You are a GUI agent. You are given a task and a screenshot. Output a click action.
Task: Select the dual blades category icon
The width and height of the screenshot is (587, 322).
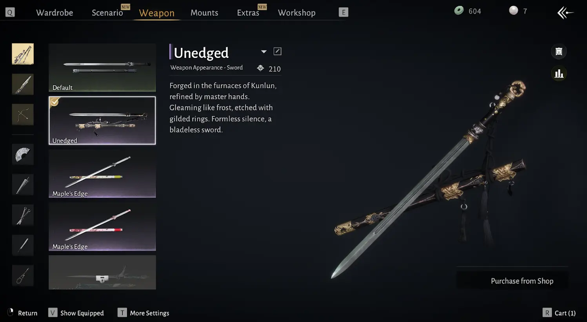click(23, 215)
